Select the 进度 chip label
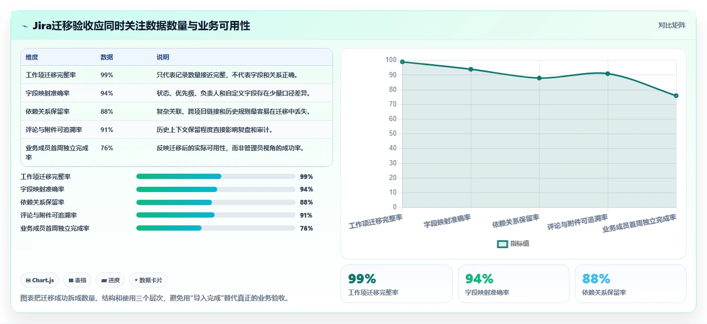The image size is (707, 324). [x=114, y=280]
